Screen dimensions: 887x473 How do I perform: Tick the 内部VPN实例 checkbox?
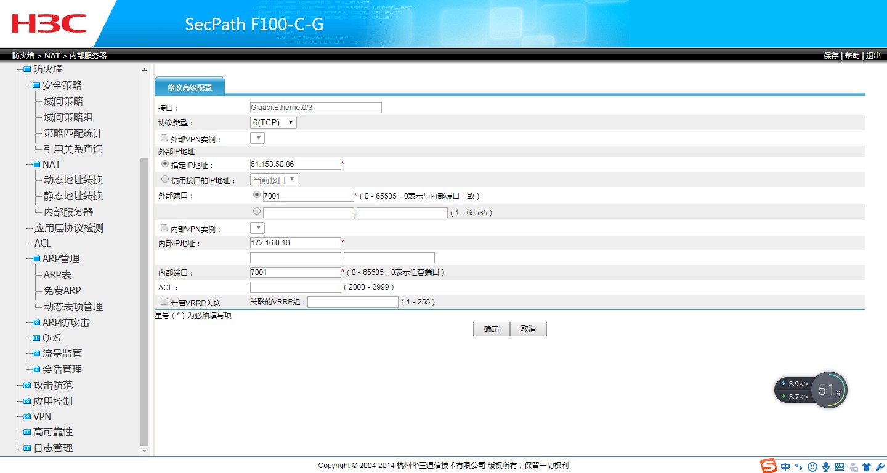164,228
